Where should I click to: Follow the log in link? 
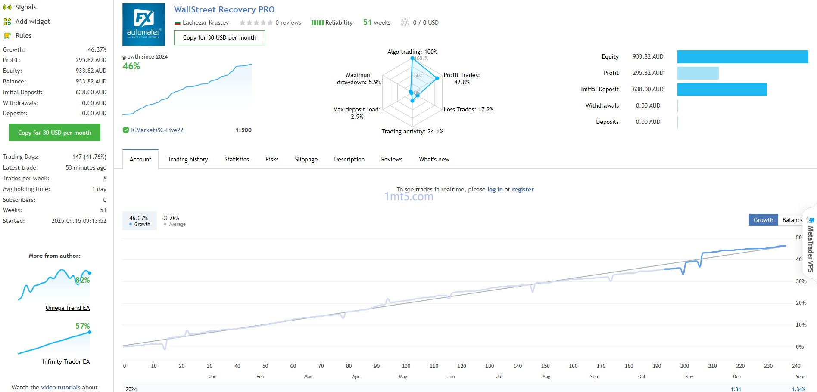[495, 189]
